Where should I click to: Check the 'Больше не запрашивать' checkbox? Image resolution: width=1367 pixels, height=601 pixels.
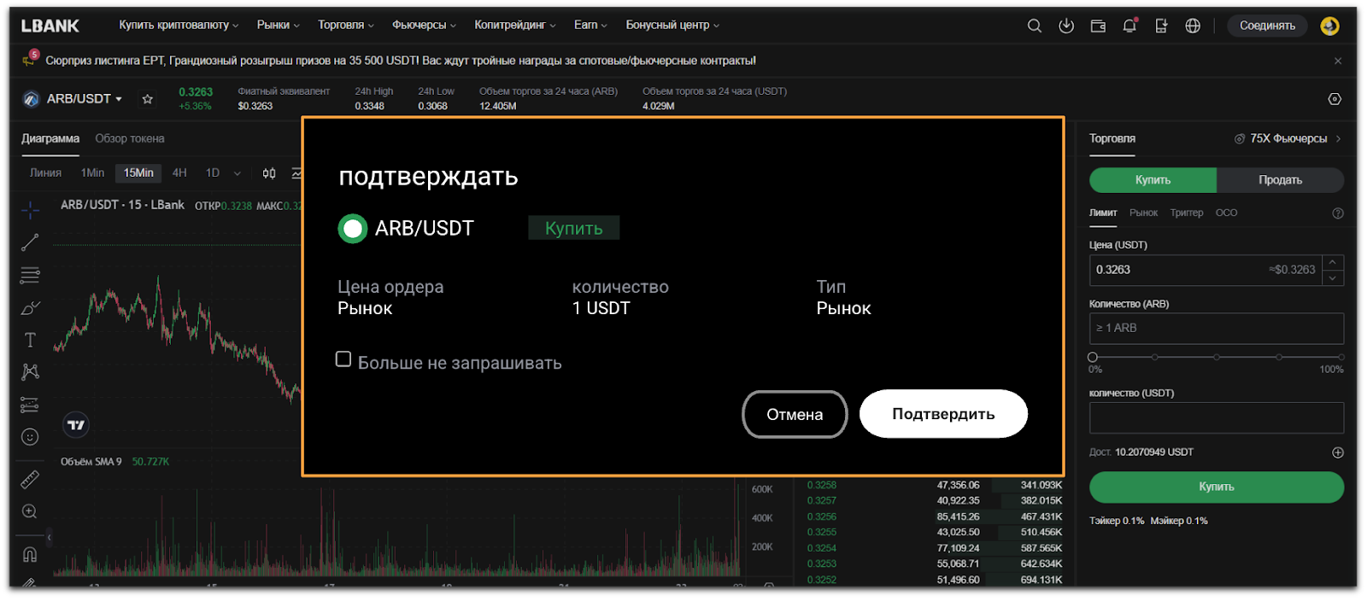(343, 359)
